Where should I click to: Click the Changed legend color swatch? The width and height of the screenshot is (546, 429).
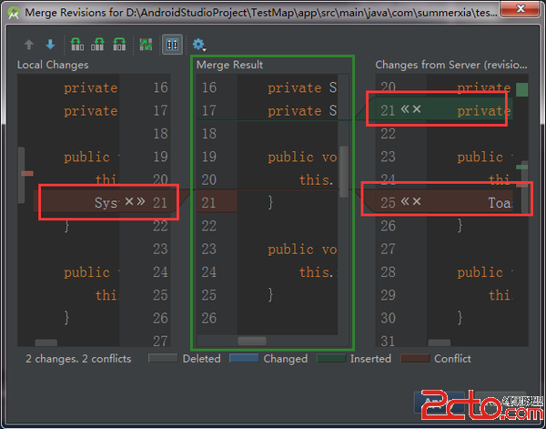[x=244, y=358]
